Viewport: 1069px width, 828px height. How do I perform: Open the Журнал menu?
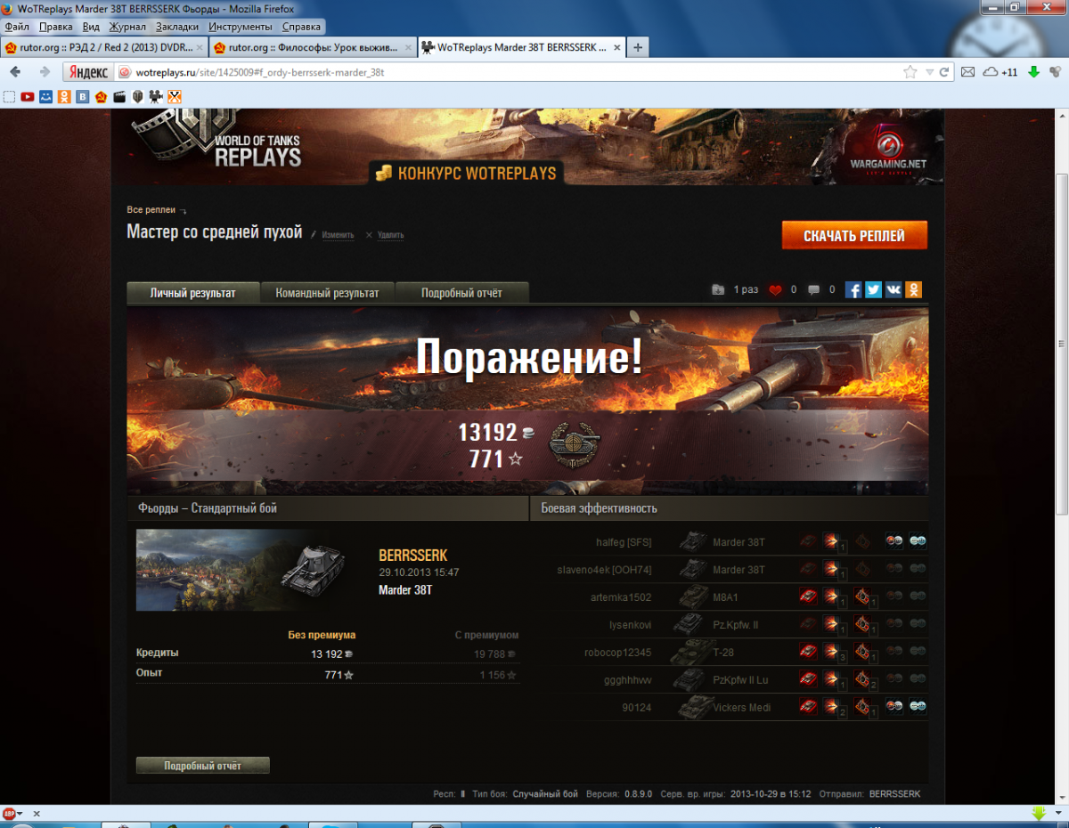click(127, 27)
